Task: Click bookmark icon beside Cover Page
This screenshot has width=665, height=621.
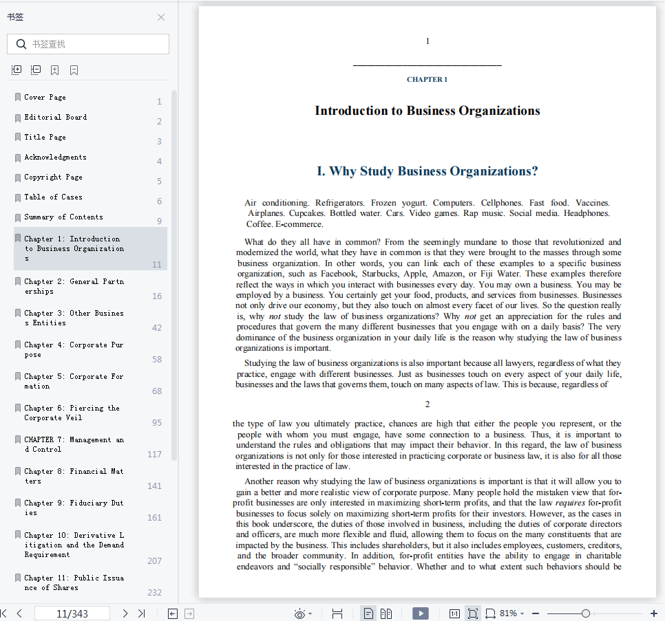Action: click(x=18, y=97)
